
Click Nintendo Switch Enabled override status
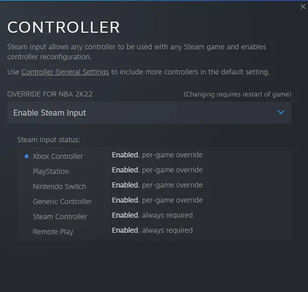(x=157, y=185)
